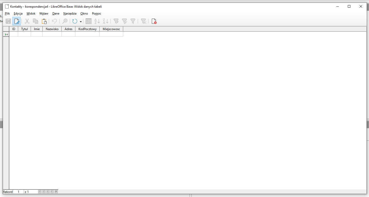Screen dimensions: 369x197
Task: Close the Kontakty table window
Action: pyautogui.click(x=361, y=6)
